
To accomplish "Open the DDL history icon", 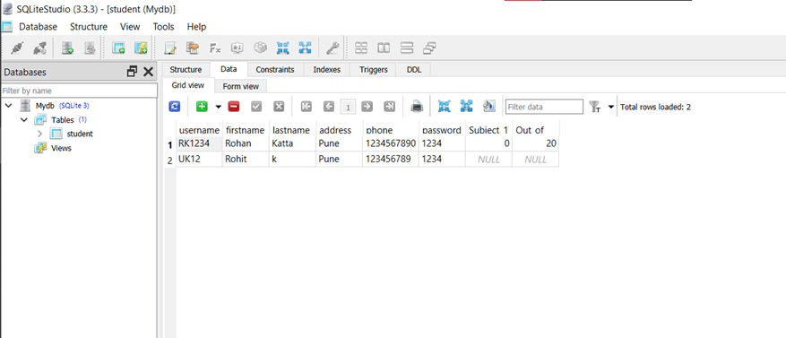I will (x=193, y=48).
